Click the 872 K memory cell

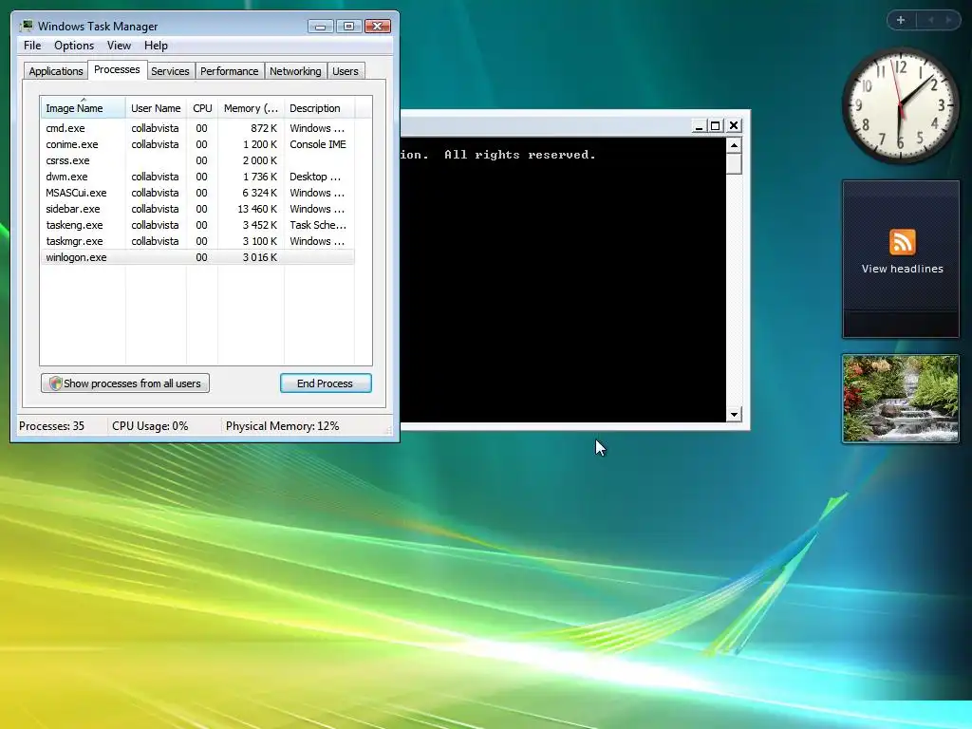(264, 128)
